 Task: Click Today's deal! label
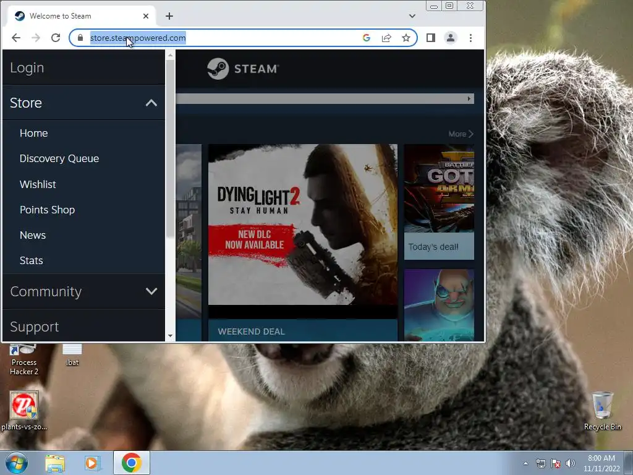point(433,247)
